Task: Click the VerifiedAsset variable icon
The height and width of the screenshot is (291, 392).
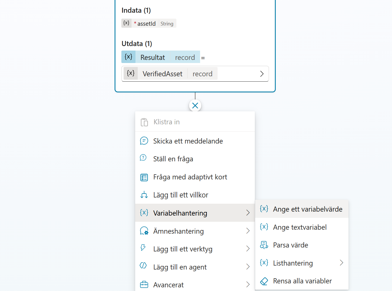Action: point(131,73)
